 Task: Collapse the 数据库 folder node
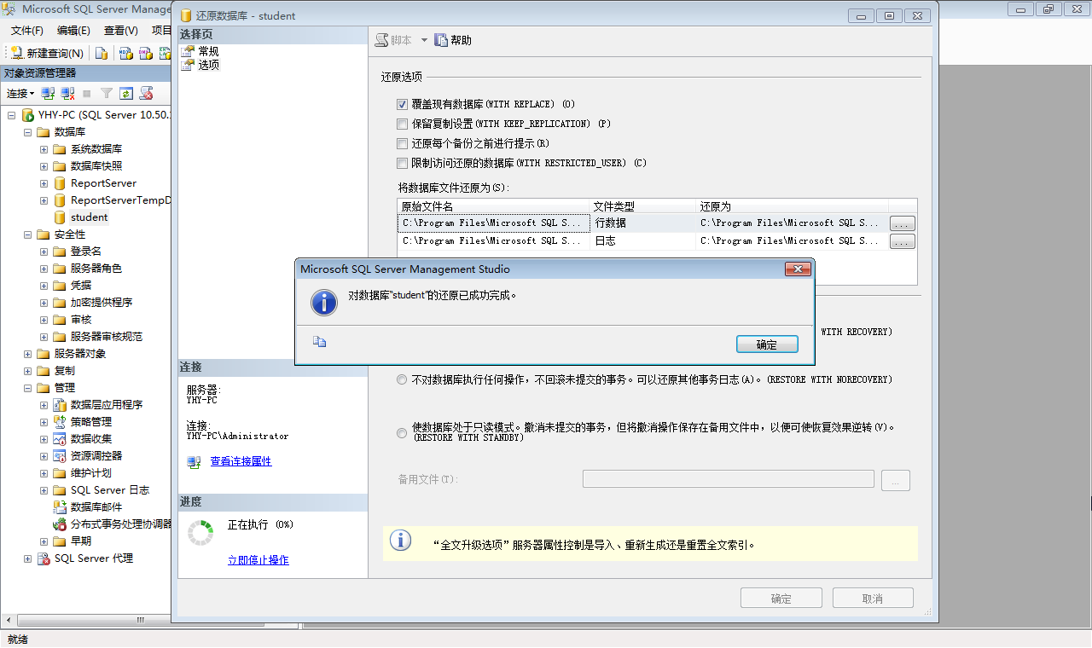(x=27, y=132)
